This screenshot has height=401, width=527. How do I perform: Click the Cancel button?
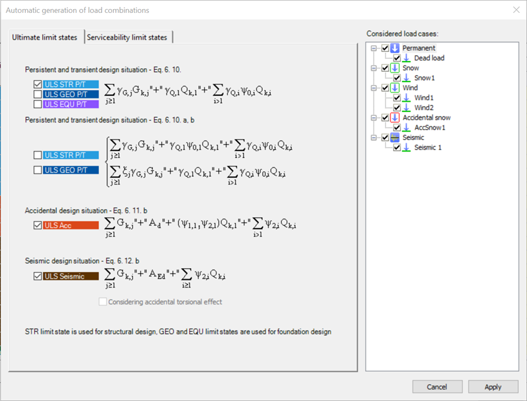pos(437,387)
